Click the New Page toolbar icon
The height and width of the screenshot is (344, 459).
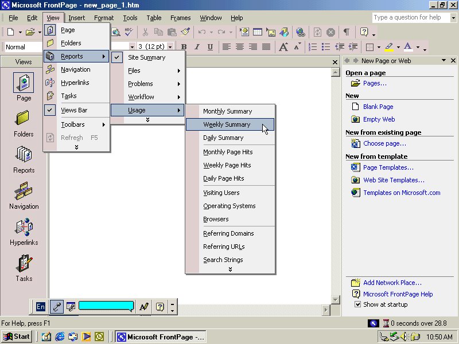(10, 32)
